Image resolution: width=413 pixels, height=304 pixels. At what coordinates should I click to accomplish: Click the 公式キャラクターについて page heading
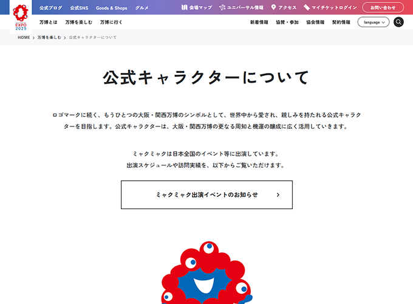[x=206, y=77]
